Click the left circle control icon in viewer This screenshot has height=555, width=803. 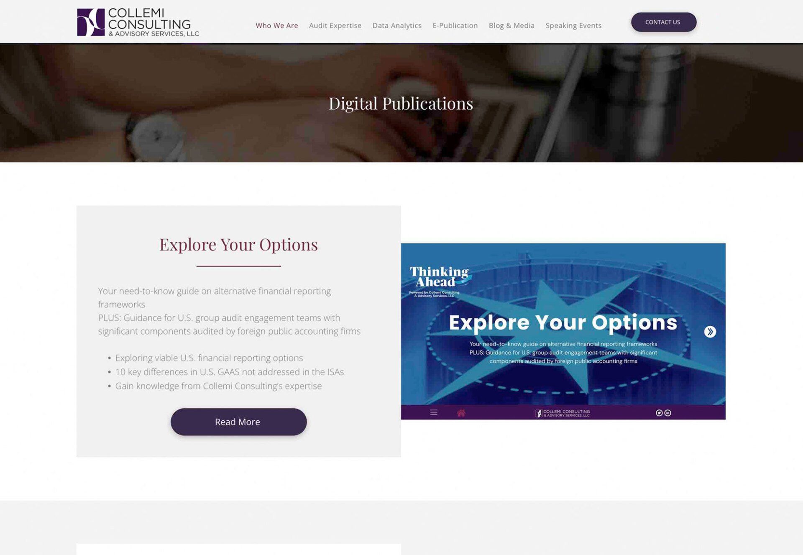(x=659, y=413)
